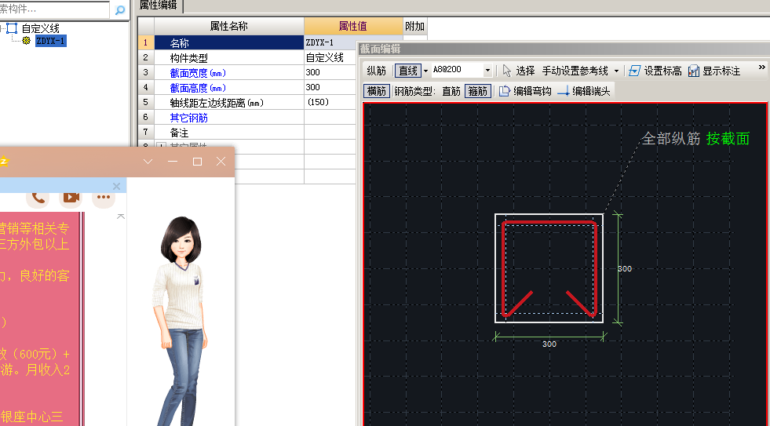This screenshot has height=426, width=770.
Task: Activate the 选择 cursor tool
Action: (x=519, y=71)
